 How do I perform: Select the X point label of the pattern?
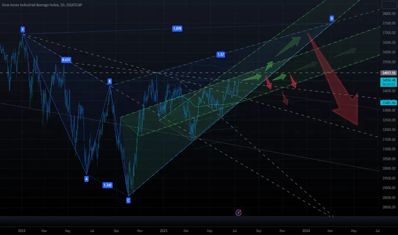pyautogui.click(x=23, y=29)
